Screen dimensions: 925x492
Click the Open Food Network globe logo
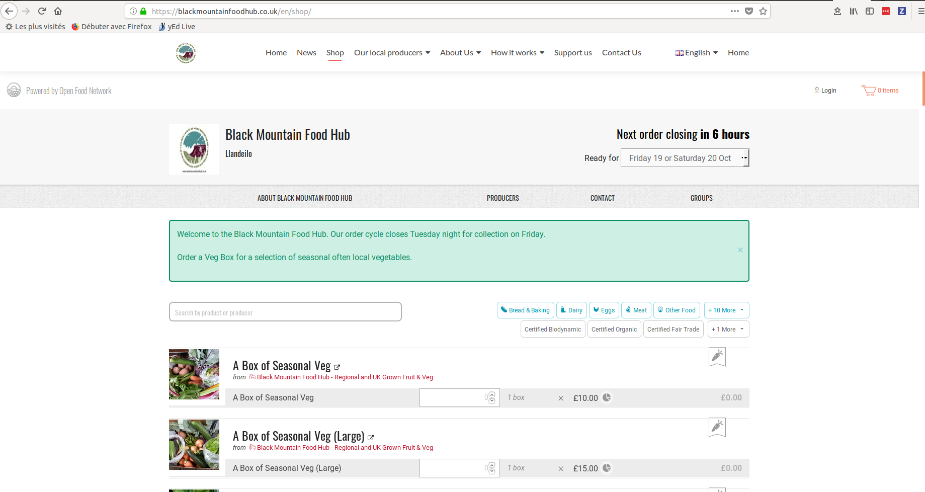14,90
